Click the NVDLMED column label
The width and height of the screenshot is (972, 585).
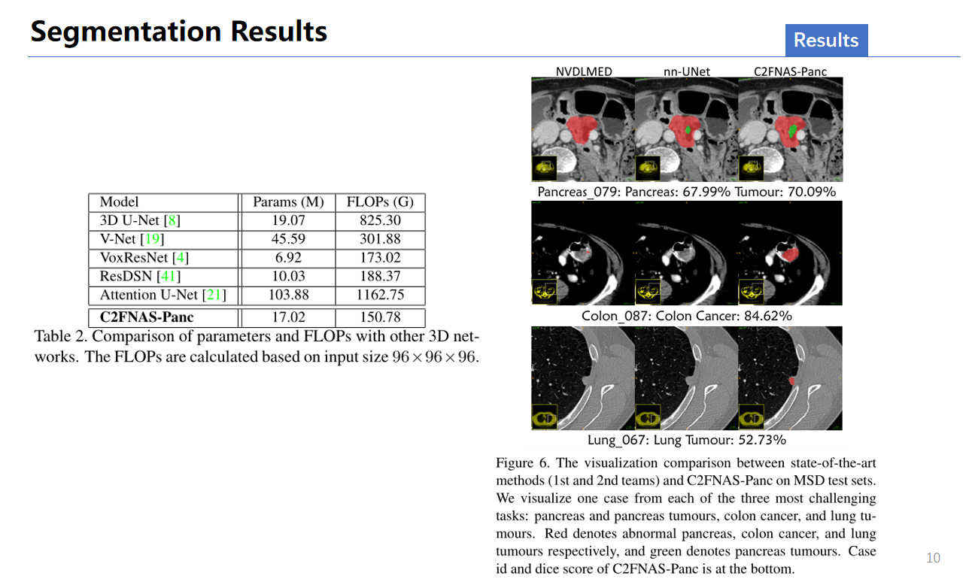tap(584, 71)
